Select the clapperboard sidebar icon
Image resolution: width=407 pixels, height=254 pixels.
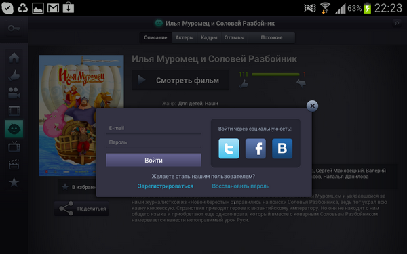point(14,165)
